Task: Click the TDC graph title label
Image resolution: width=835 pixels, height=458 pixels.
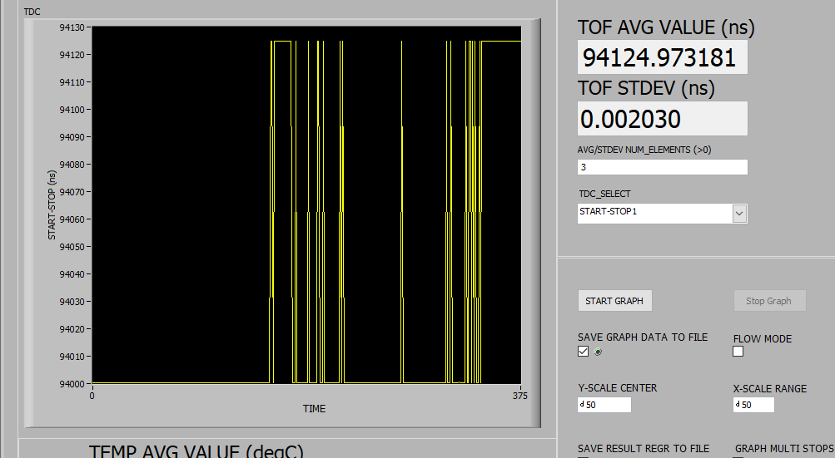Action: point(32,12)
